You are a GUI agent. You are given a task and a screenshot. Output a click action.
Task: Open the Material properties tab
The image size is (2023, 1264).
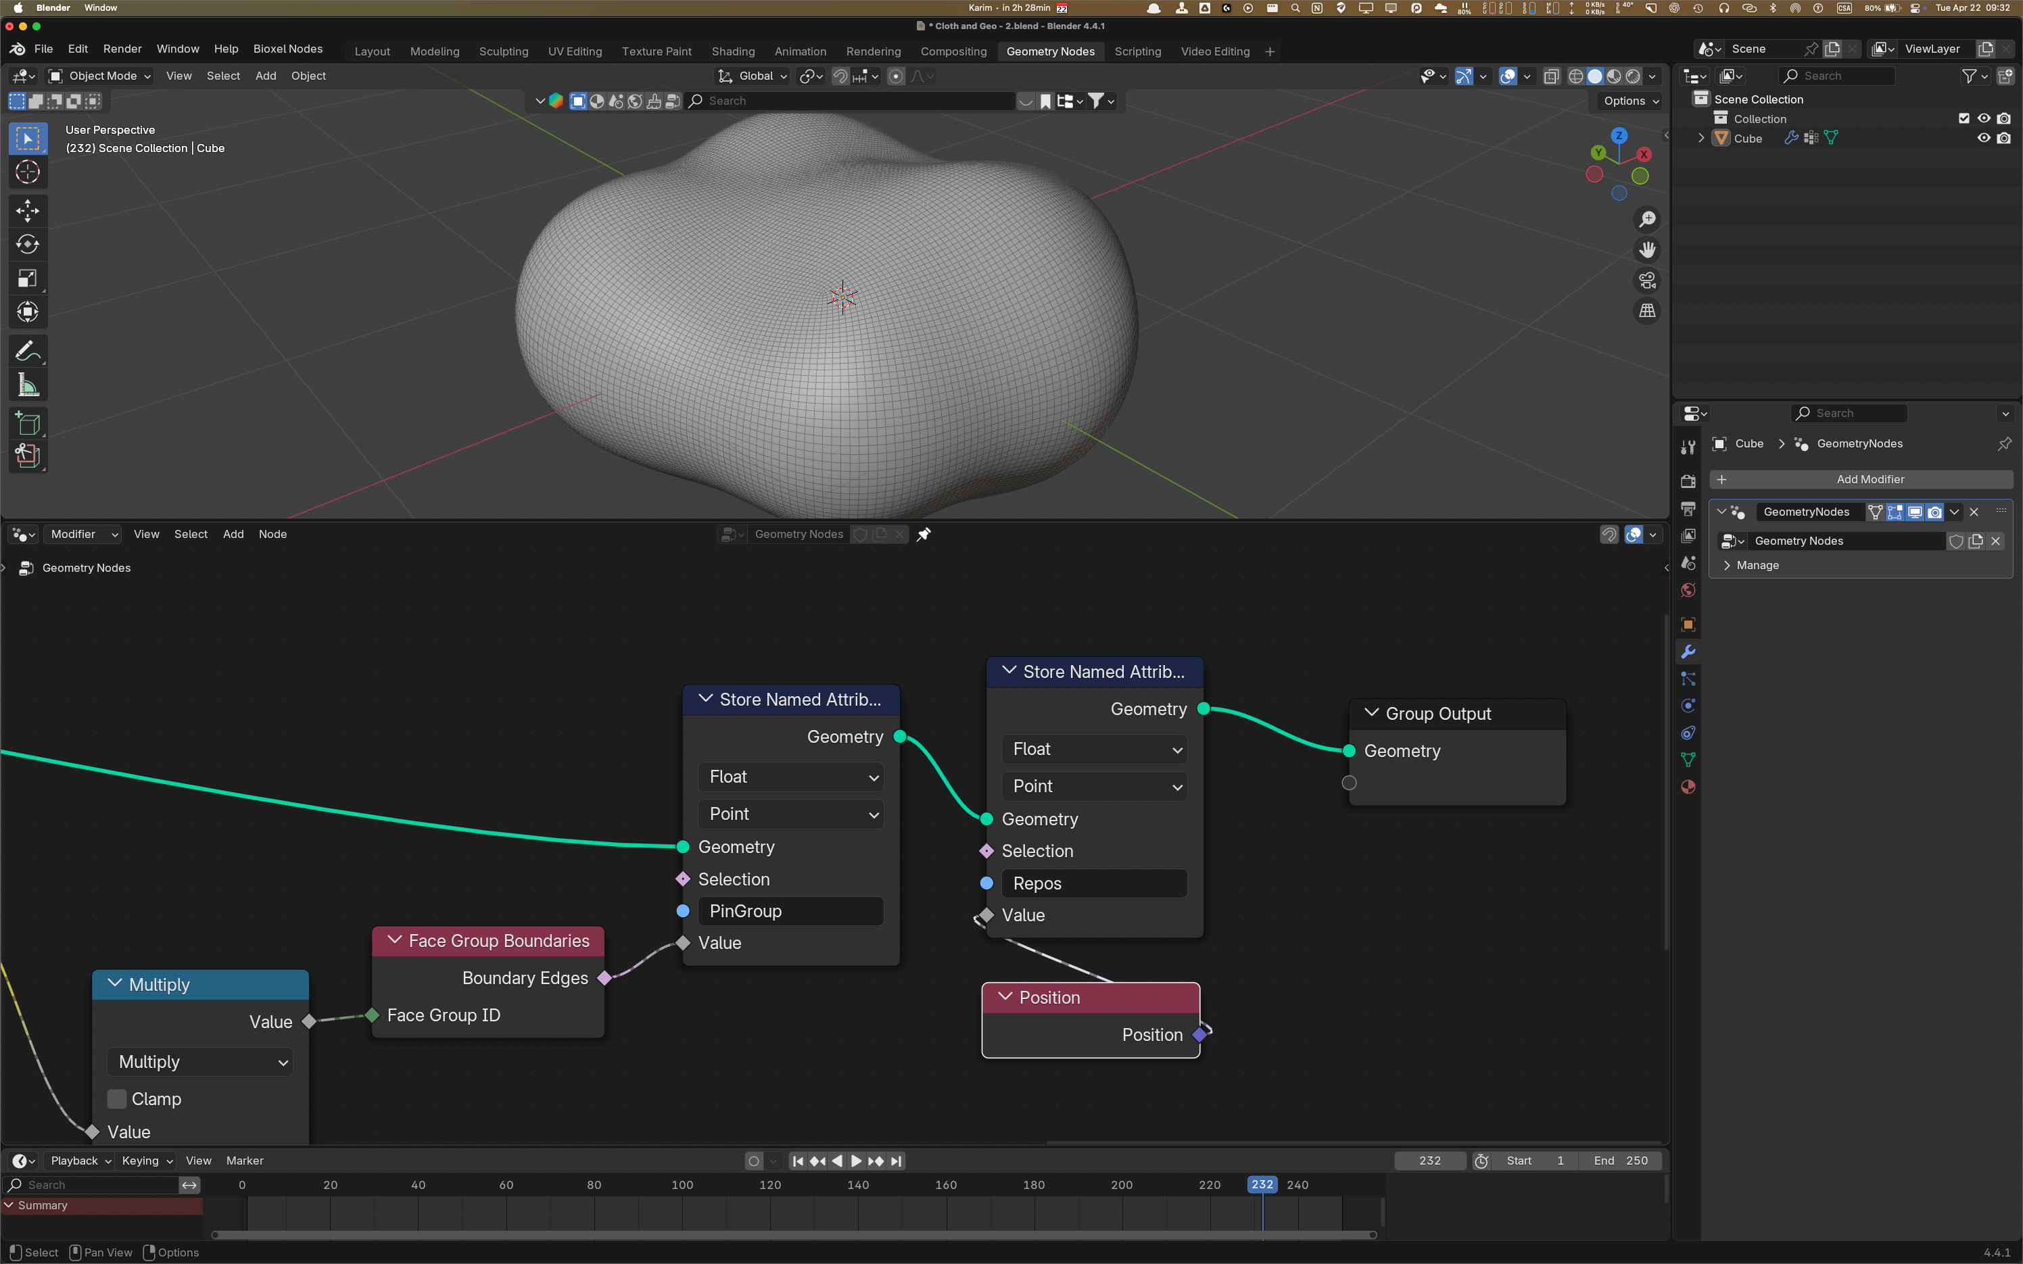click(x=1688, y=787)
